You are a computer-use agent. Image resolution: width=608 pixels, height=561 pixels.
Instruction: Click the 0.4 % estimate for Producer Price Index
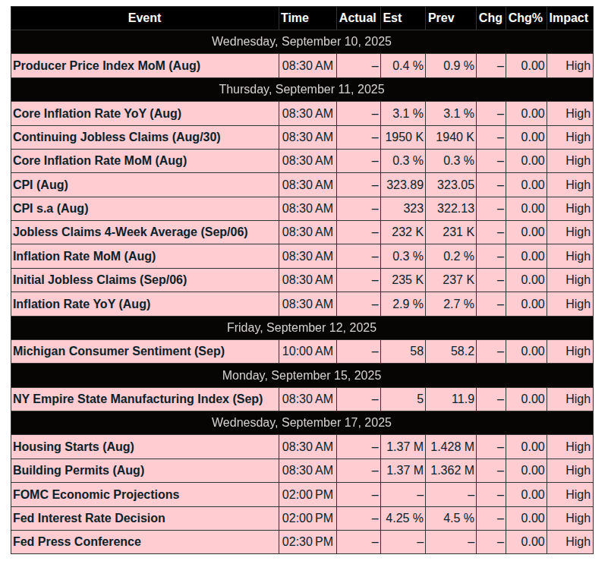point(403,65)
